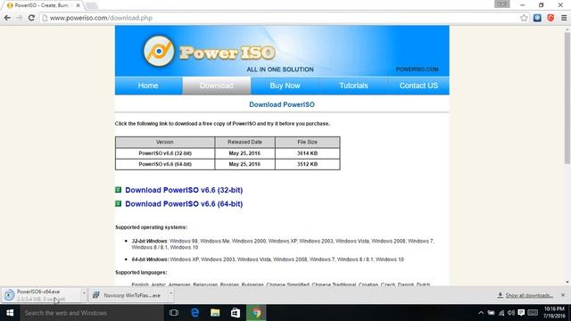This screenshot has width=571, height=321.
Task: Click Download PowerISO v6.6 (64-bit) link
Action: pyautogui.click(x=184, y=204)
